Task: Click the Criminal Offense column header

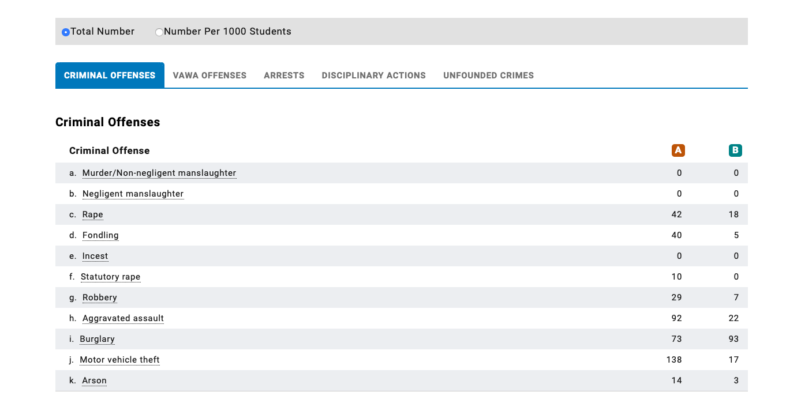Action: point(110,150)
